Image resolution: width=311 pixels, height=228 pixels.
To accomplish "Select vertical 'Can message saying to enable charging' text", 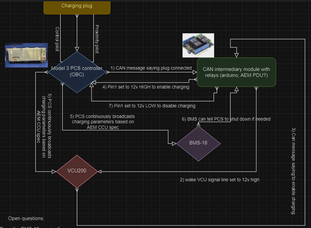I will [293, 171].
